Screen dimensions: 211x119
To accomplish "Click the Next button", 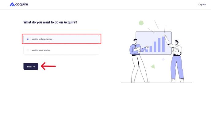I will point(31,67).
